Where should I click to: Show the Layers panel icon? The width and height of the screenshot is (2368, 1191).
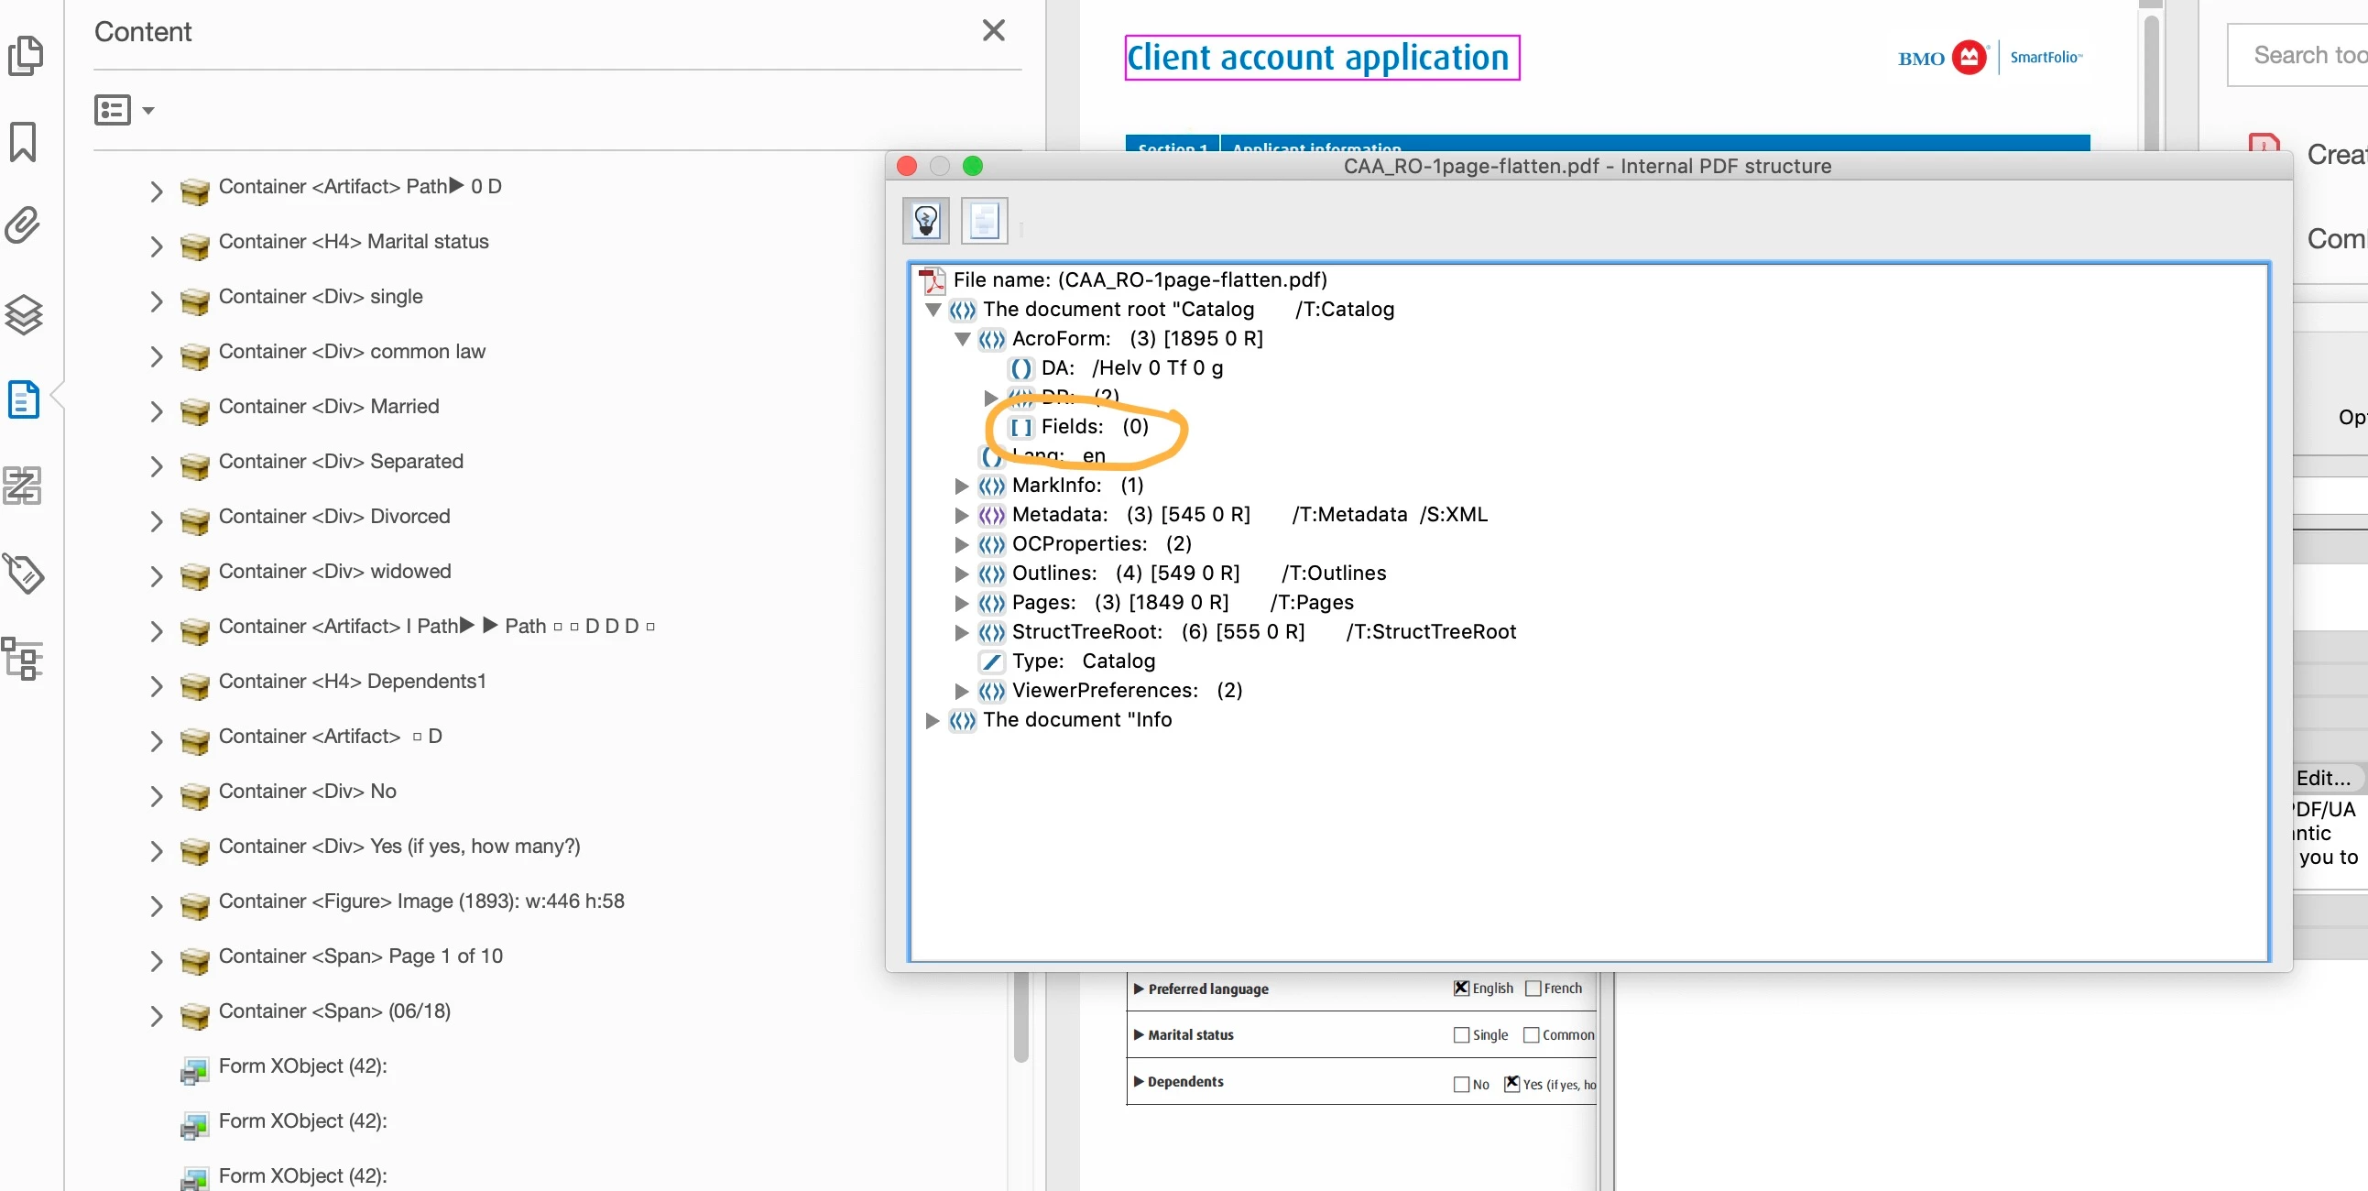pyautogui.click(x=23, y=314)
